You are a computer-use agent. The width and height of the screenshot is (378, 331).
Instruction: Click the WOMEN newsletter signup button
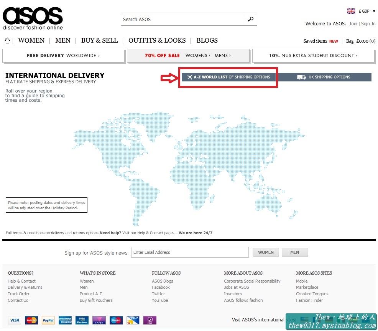click(x=266, y=252)
